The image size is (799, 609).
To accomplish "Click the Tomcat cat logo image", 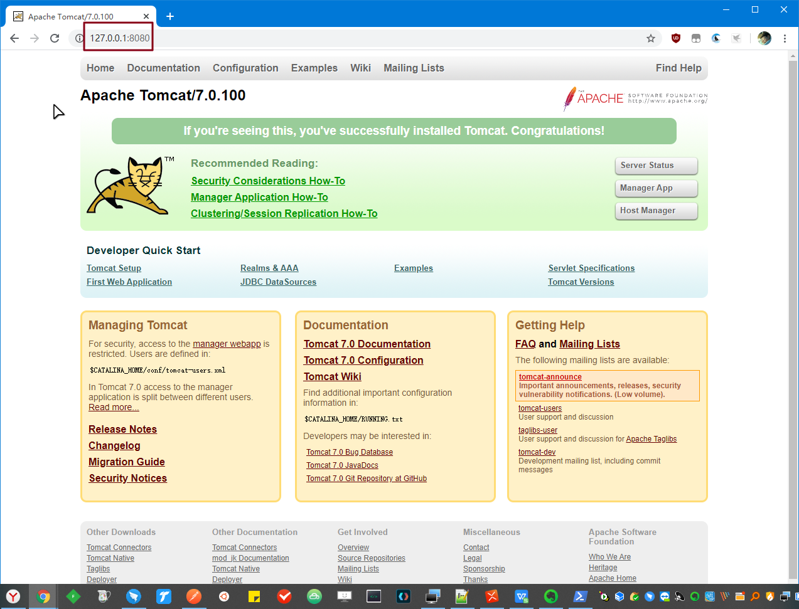I will pos(131,186).
